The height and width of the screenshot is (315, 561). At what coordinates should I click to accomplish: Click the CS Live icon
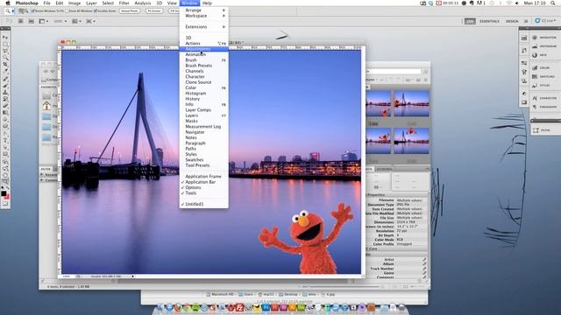(x=537, y=21)
